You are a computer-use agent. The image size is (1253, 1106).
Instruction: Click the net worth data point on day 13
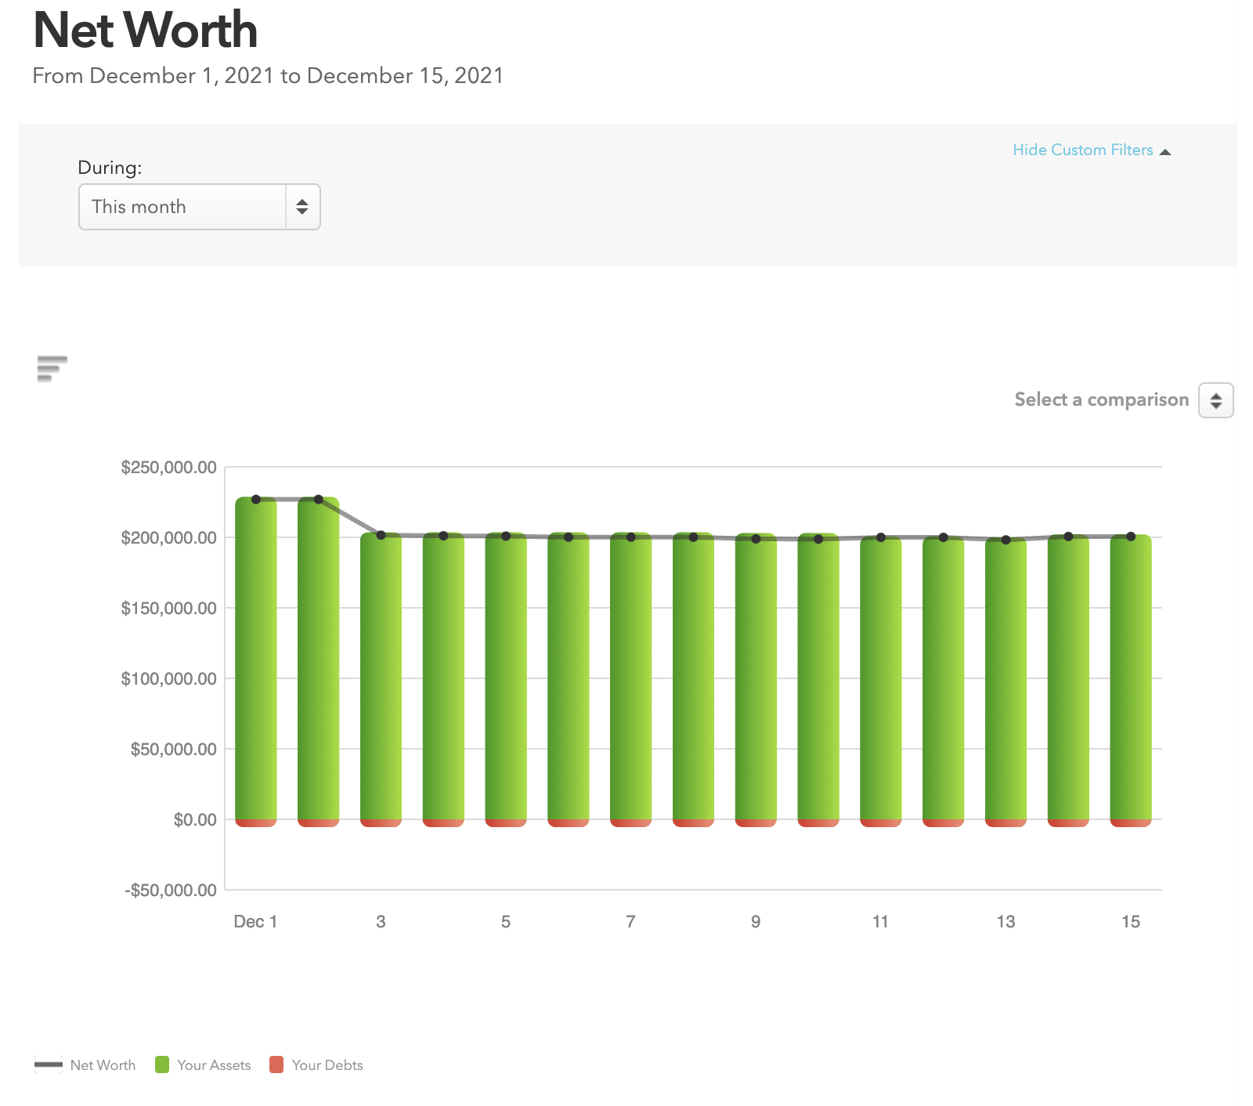(1006, 540)
